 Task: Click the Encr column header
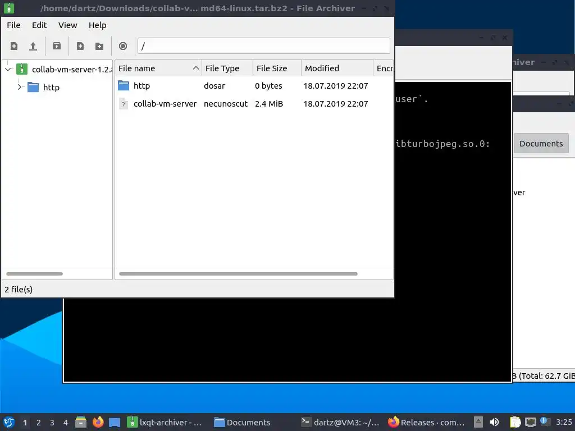384,68
